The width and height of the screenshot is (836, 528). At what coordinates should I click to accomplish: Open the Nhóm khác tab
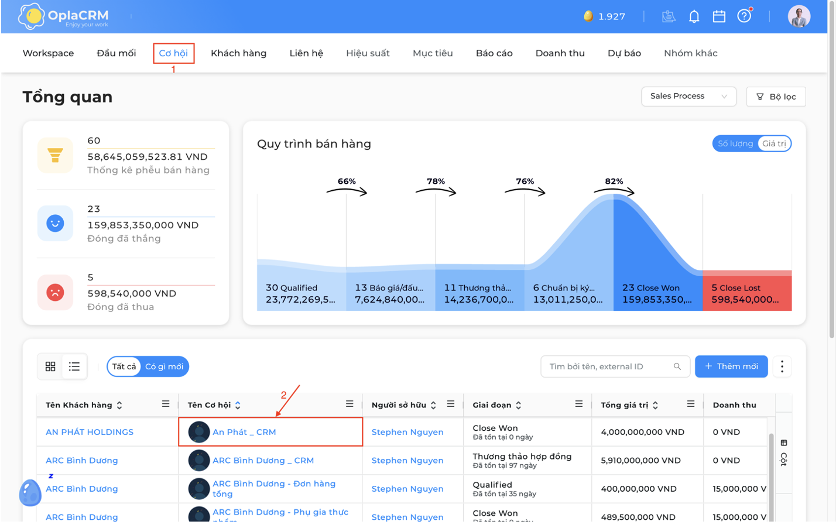690,53
